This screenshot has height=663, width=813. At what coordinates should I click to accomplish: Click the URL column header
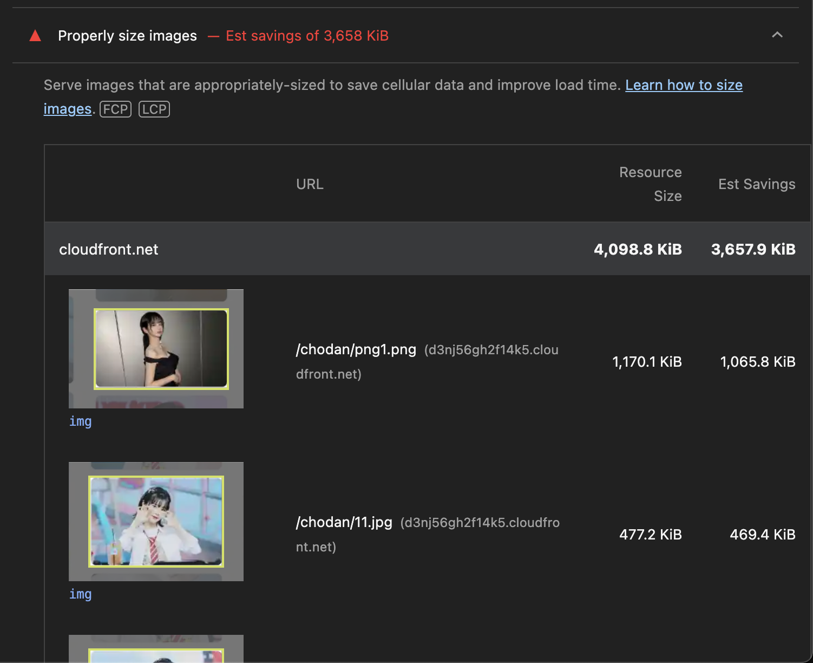coord(310,184)
